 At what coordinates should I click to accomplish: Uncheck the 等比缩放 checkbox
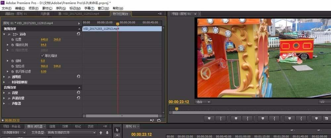click(x=42, y=56)
